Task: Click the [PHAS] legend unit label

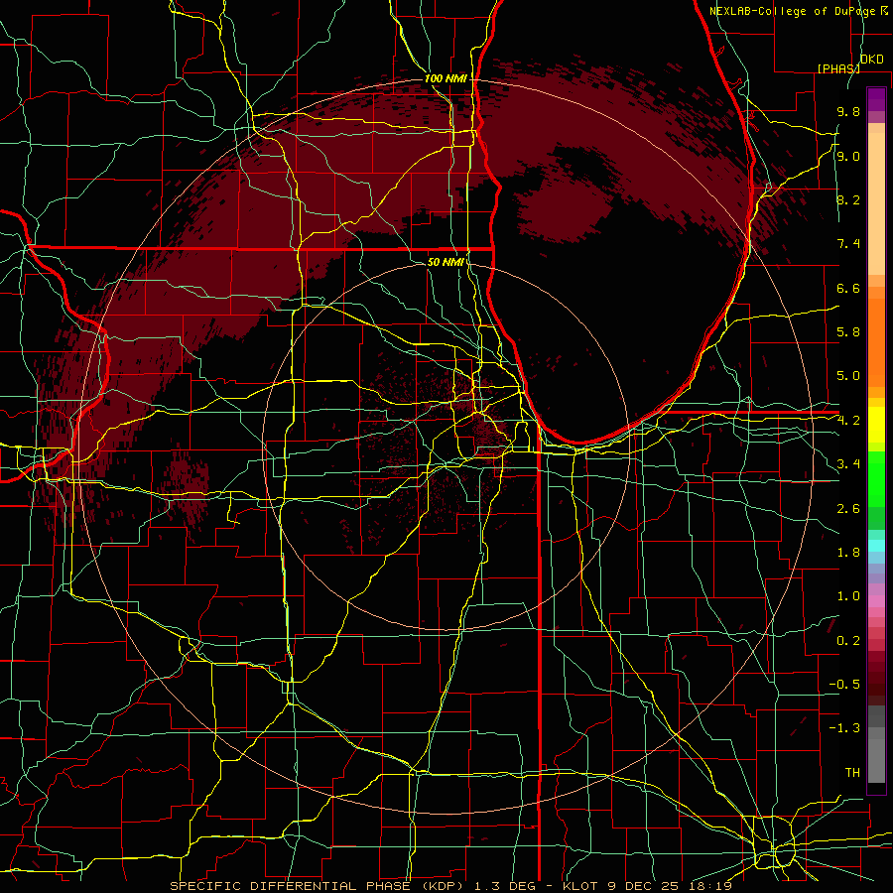Action: tap(838, 68)
